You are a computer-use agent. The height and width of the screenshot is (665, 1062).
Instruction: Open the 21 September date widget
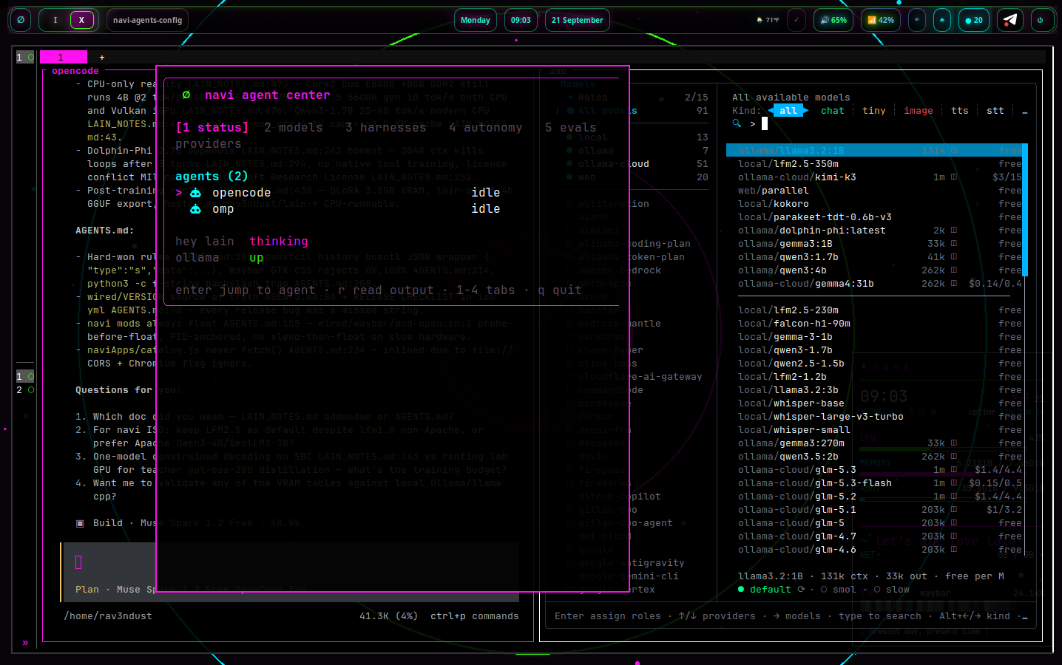coord(577,20)
